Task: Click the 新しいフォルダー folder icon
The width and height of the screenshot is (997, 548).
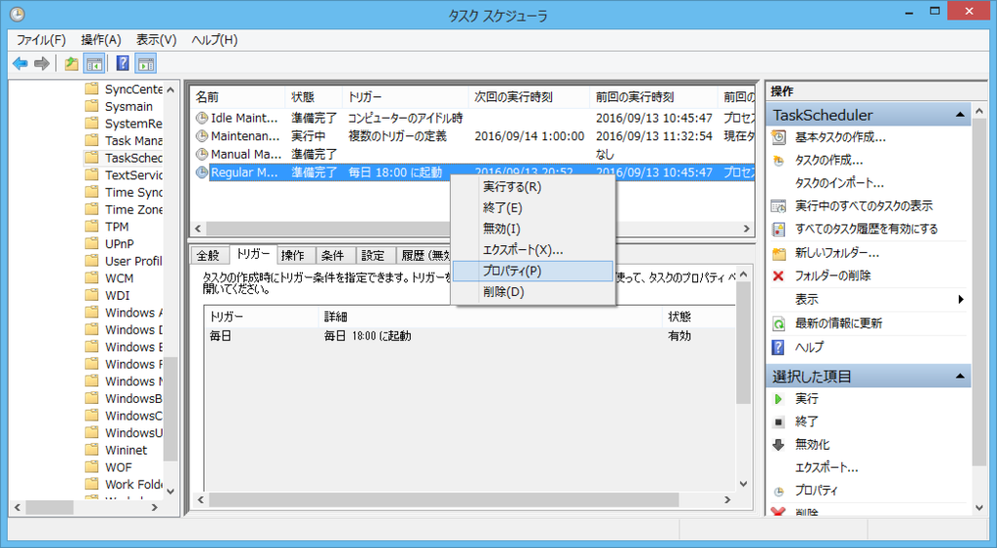Action: click(x=778, y=253)
